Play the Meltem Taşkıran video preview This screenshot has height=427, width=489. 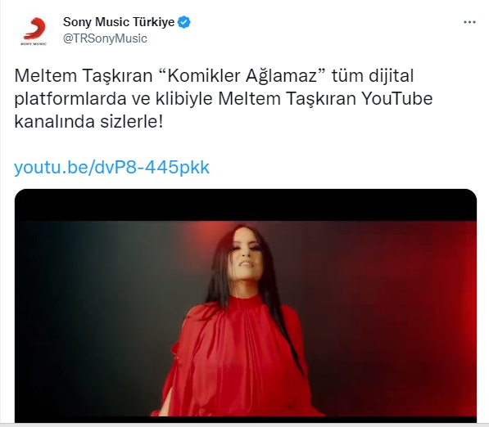click(246, 306)
